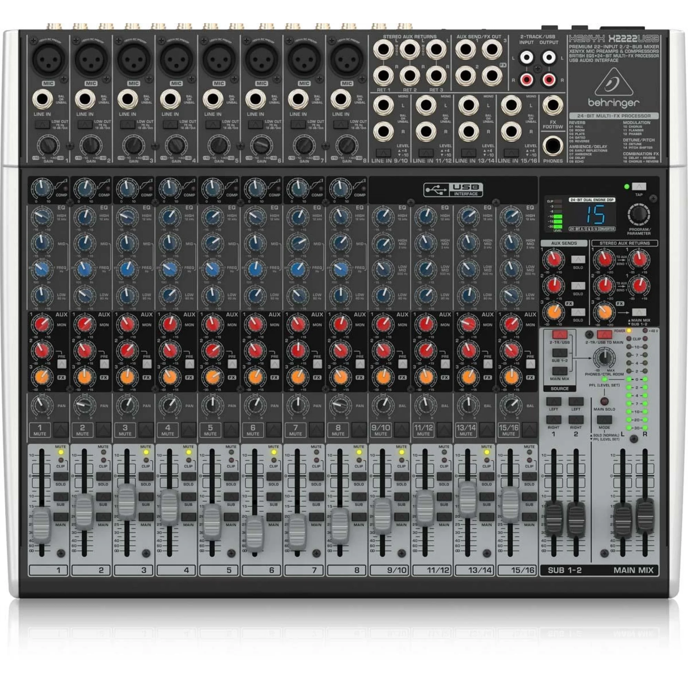Toggle channel 1 LOW CUT switch

pyautogui.click(x=42, y=125)
